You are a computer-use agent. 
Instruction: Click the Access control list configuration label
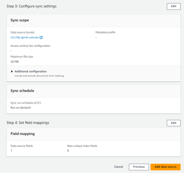[30, 46]
